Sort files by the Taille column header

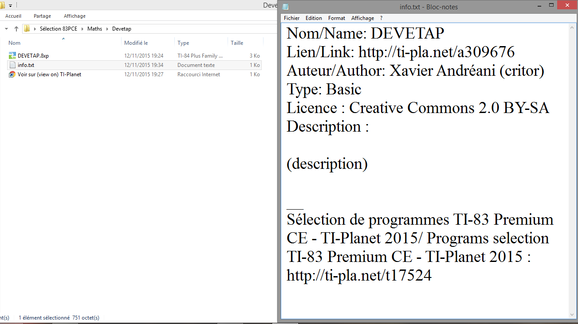click(237, 43)
